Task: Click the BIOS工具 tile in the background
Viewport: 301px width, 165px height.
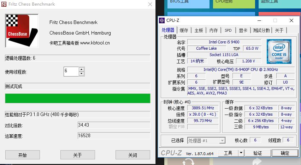Action: (188, 4)
